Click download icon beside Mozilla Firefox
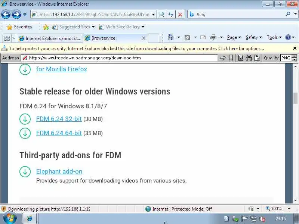The width and height of the screenshot is (299, 224). click(x=25, y=69)
